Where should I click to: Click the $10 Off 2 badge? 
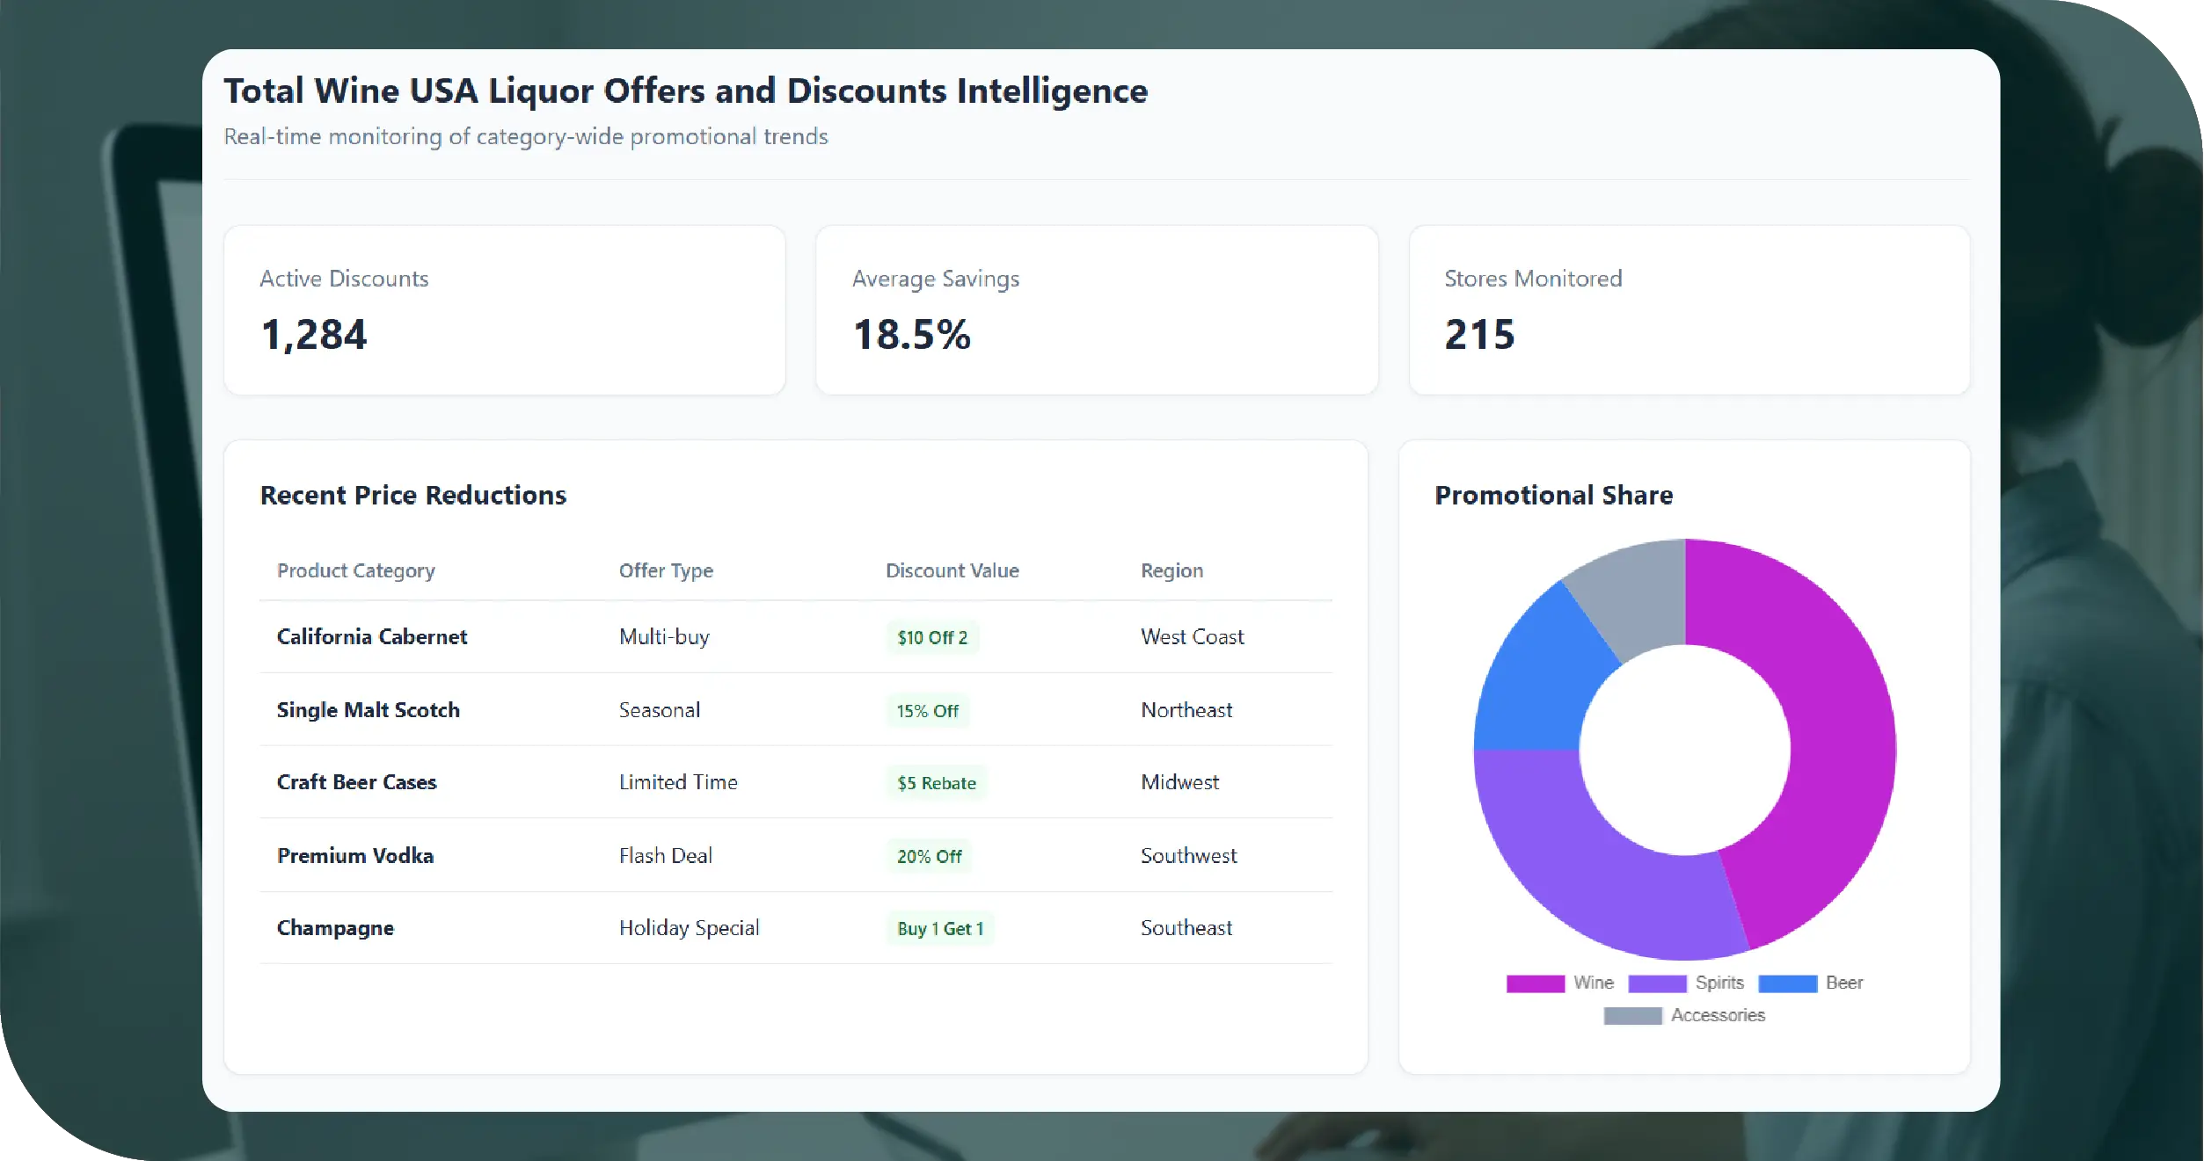click(932, 638)
